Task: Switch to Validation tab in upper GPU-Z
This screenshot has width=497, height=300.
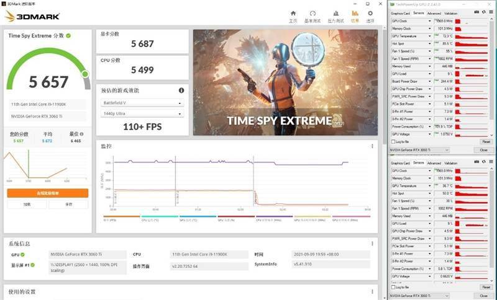Action: click(x=450, y=13)
